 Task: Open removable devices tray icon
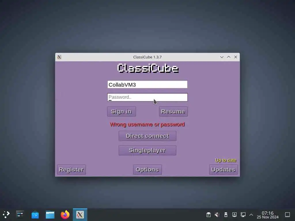[226, 215]
